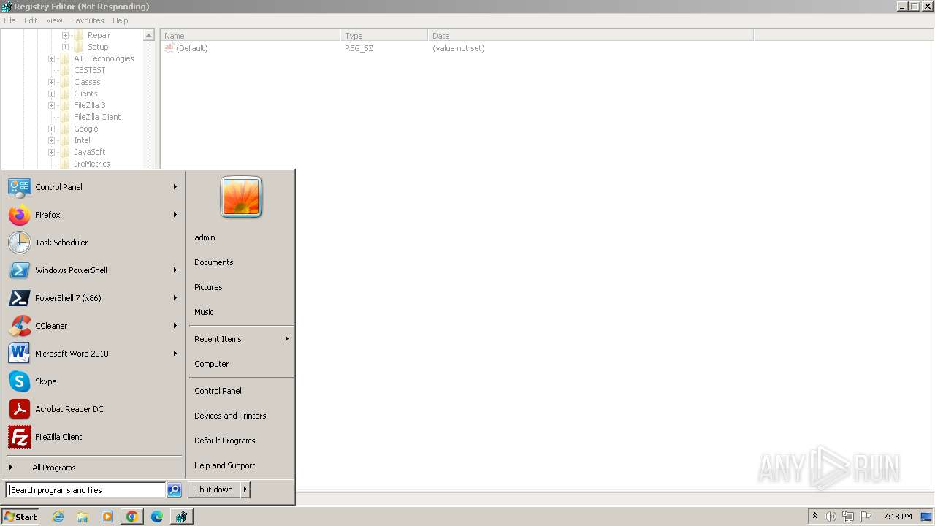Screen dimensions: 935x526
Task: Open Internet Explorer taskbar icon
Action: coord(58,517)
